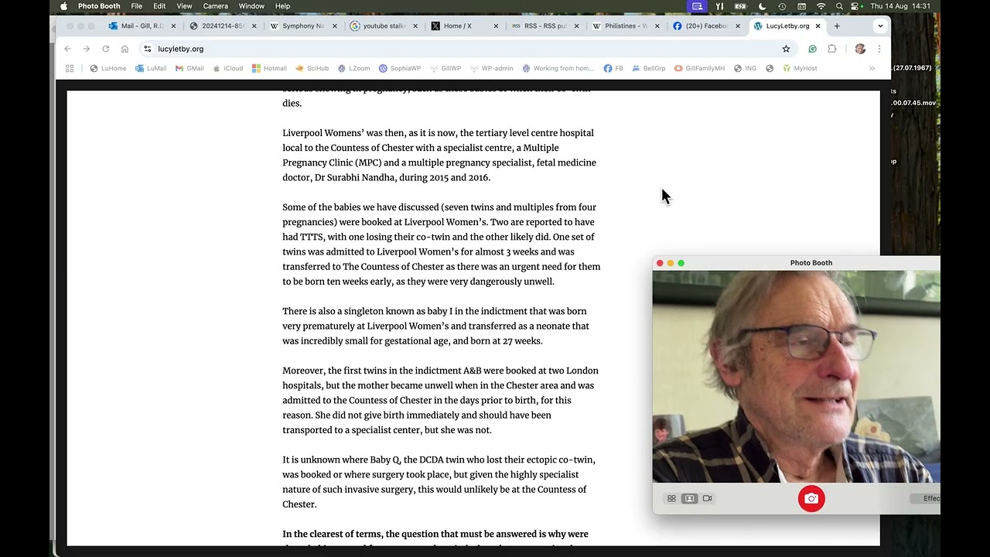Close the Home / X tab
The image size is (990, 557).
pos(496,26)
